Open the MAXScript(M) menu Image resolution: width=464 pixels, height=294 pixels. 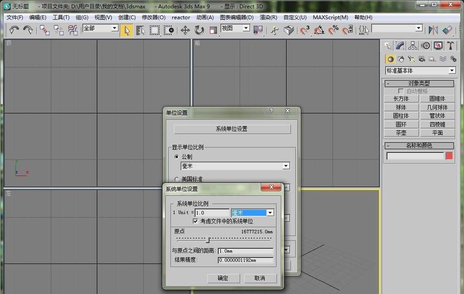[330, 18]
